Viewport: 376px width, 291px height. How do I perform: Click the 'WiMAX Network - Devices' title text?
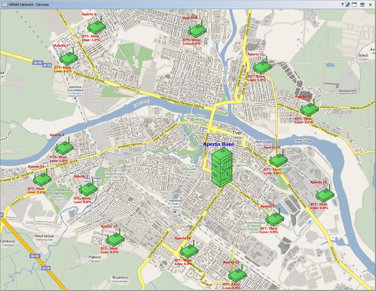point(29,5)
